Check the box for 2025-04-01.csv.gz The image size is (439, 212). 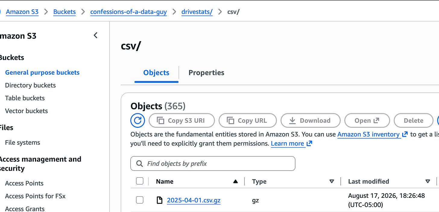(x=140, y=200)
